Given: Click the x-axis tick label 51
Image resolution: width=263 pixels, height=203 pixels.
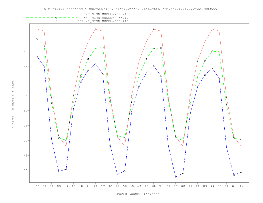Looking at the screenshot, I should [161, 186].
